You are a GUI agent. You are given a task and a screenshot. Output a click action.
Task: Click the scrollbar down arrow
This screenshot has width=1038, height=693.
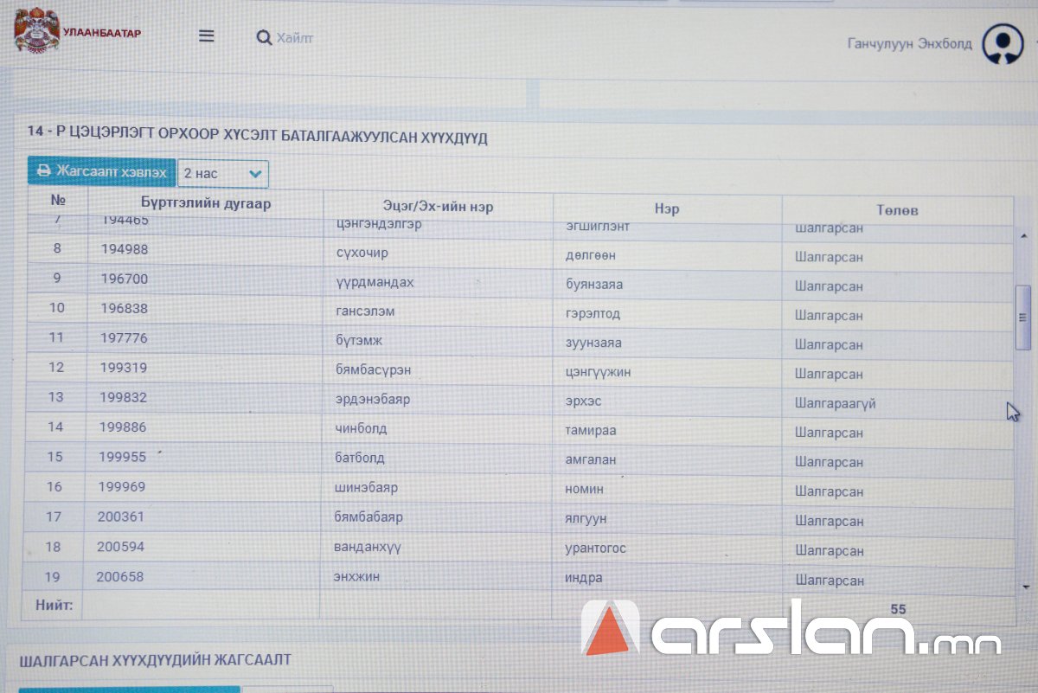pyautogui.click(x=1026, y=587)
